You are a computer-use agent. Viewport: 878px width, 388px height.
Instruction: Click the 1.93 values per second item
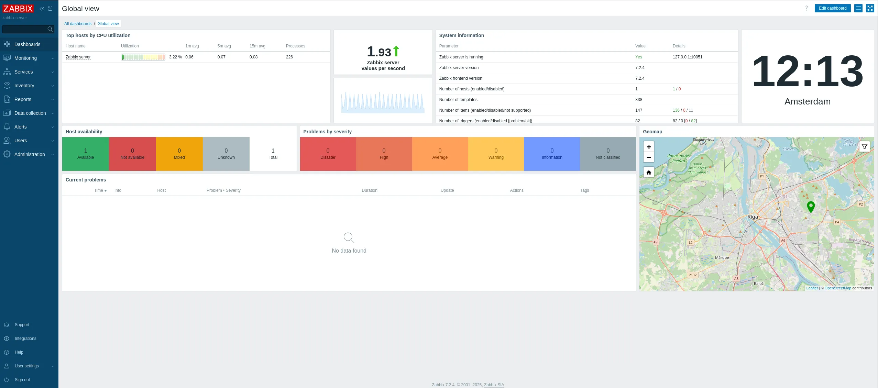(383, 52)
